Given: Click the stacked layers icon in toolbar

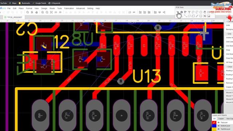Looking at the screenshot, I should tap(159, 12).
